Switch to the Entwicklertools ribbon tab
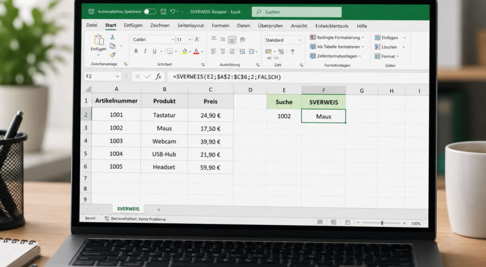 (x=332, y=26)
